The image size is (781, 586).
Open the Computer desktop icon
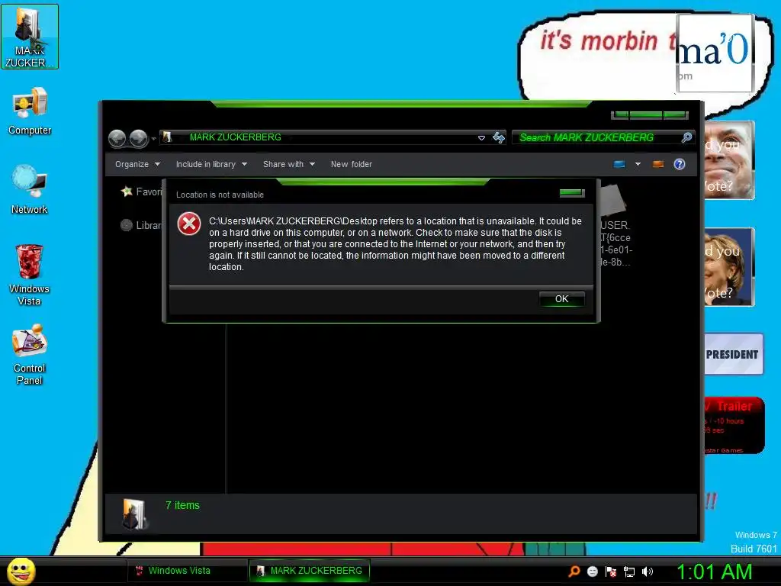click(x=30, y=111)
